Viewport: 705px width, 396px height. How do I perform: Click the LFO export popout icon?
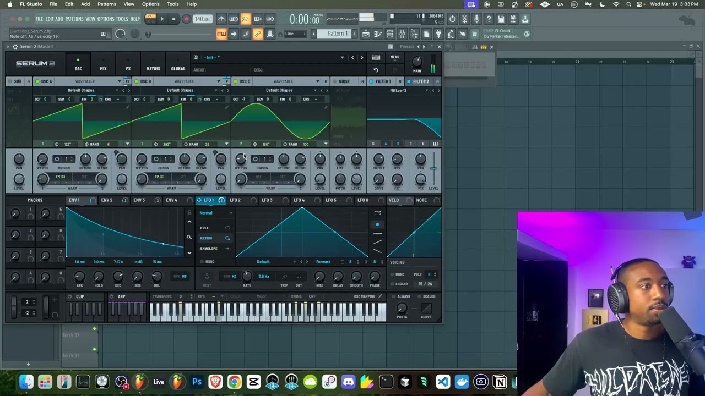[377, 213]
